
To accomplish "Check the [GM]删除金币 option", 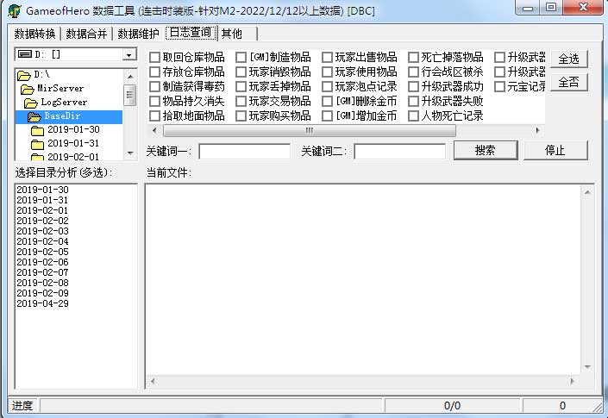I will (327, 102).
